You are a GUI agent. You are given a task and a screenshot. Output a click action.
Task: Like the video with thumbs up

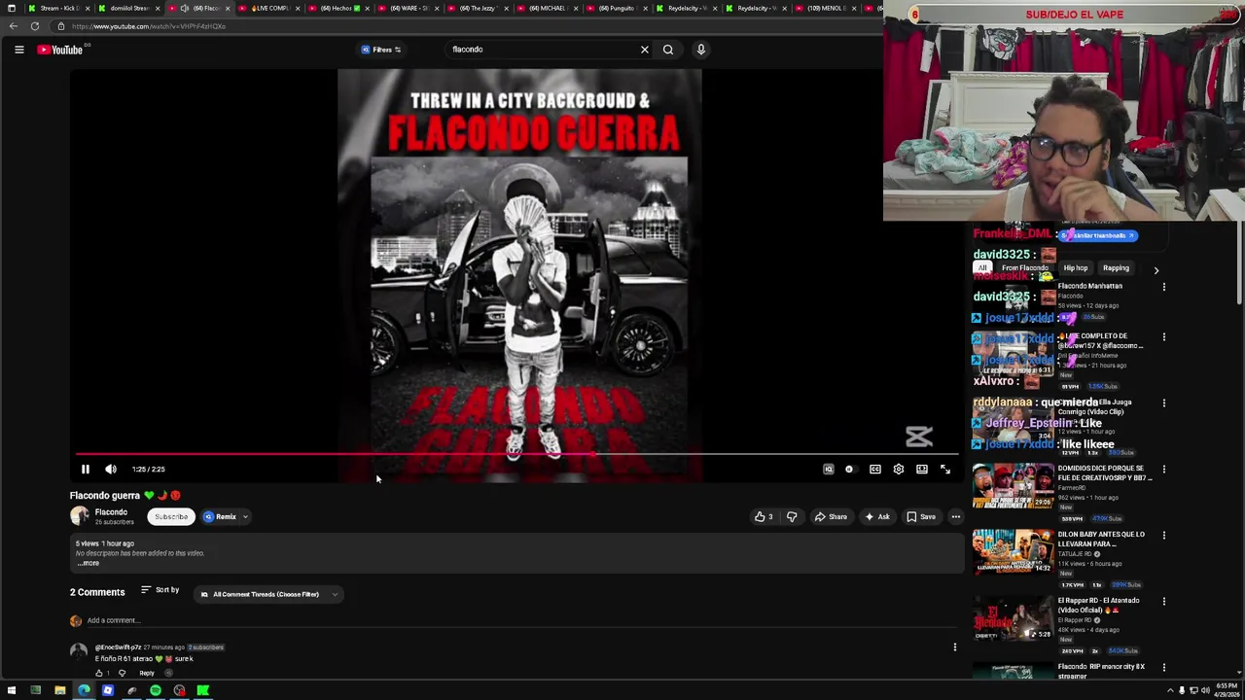765,517
